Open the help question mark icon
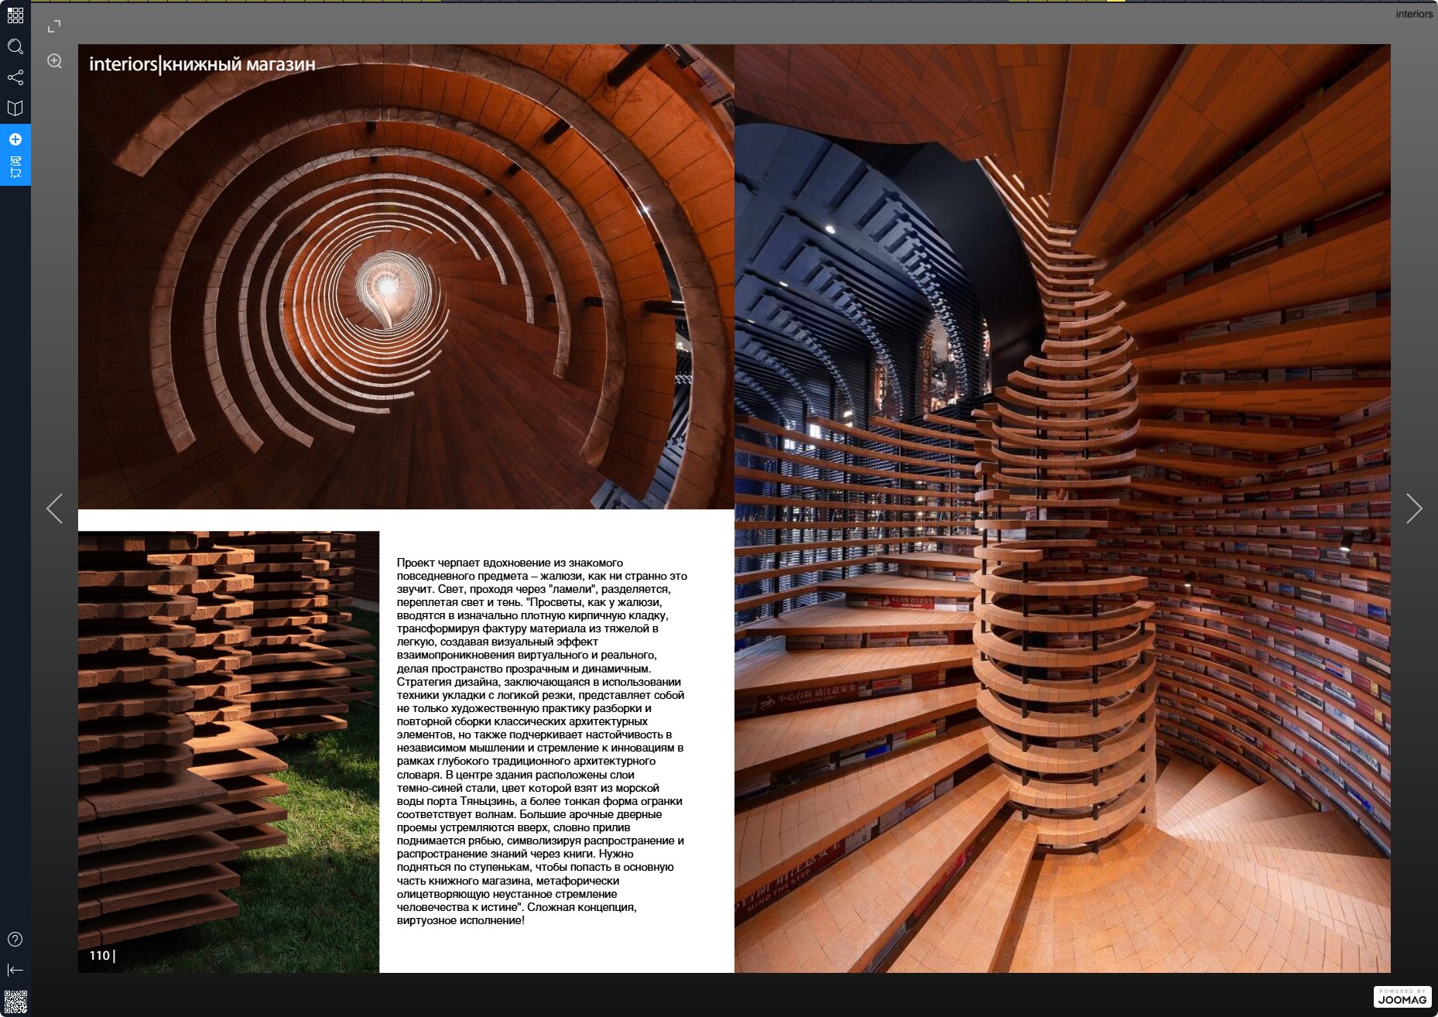This screenshot has width=1438, height=1017. pyautogui.click(x=15, y=940)
